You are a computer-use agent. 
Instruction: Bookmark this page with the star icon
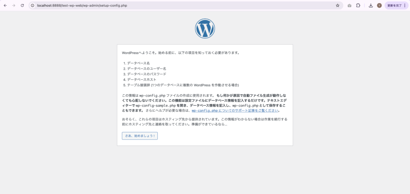(x=338, y=5)
